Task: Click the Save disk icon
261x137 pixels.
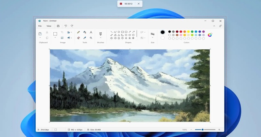Action: [58, 26]
